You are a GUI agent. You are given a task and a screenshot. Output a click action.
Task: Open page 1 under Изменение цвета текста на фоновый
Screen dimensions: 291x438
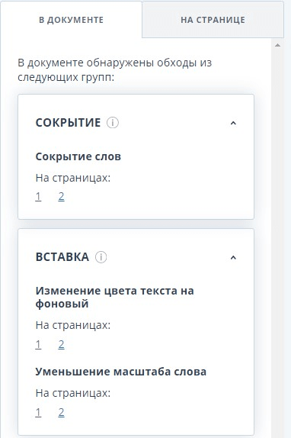click(38, 344)
